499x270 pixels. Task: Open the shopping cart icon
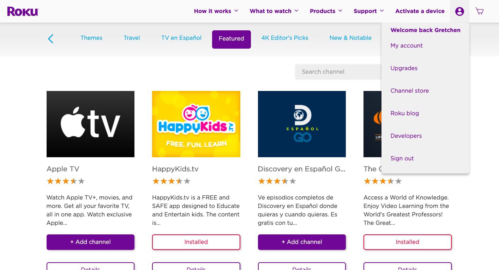[x=480, y=11]
